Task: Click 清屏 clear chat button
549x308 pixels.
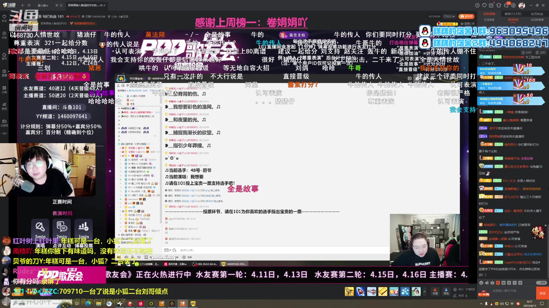Action: click(x=540, y=52)
